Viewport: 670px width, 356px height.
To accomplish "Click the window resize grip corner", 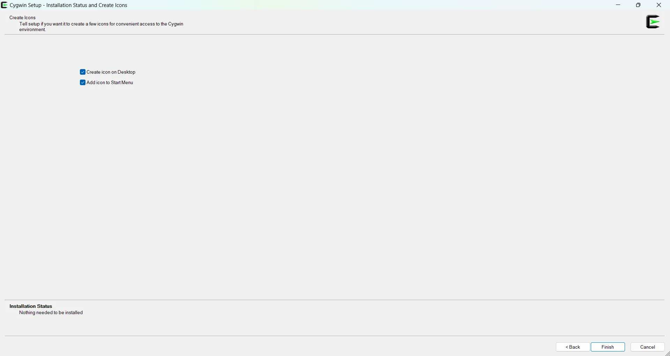I will point(667,353).
